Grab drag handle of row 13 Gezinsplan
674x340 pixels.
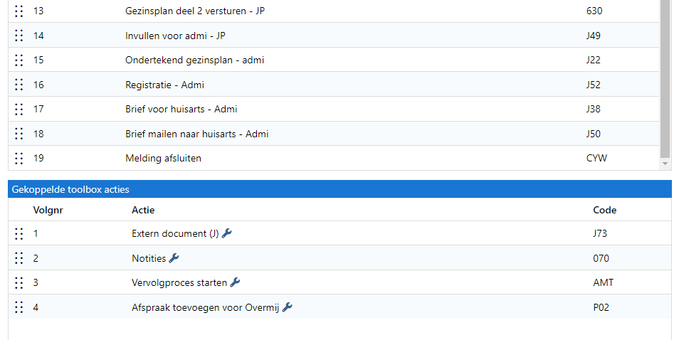pos(19,11)
